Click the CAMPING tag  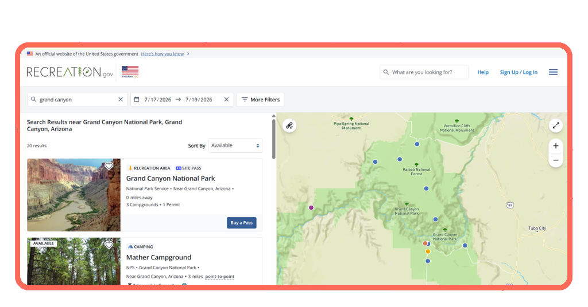pos(140,247)
